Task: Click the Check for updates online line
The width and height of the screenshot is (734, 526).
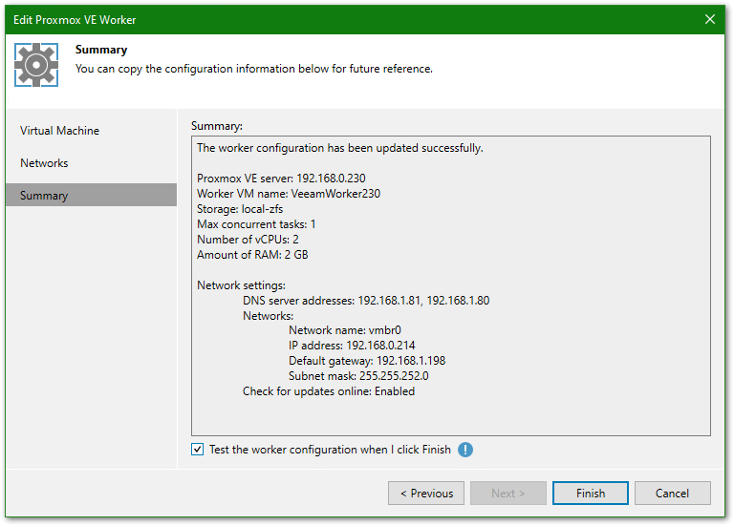Action: 329,391
